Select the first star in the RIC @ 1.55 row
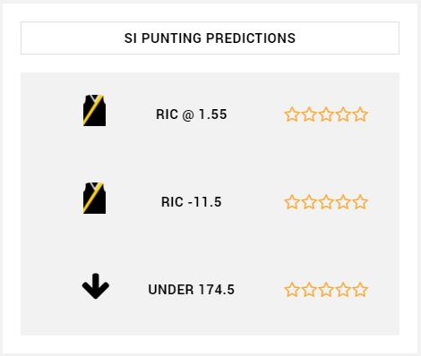 [292, 114]
